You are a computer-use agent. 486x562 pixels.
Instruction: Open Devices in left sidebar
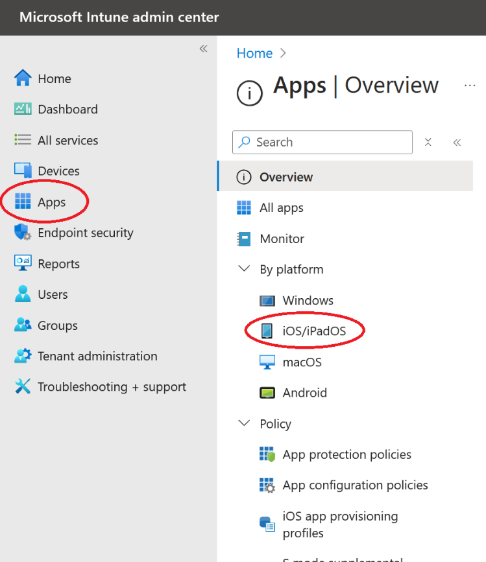(x=59, y=171)
